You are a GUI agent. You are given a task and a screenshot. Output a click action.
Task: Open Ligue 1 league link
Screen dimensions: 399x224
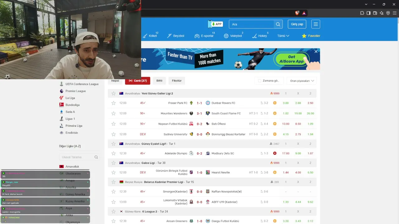point(70,119)
